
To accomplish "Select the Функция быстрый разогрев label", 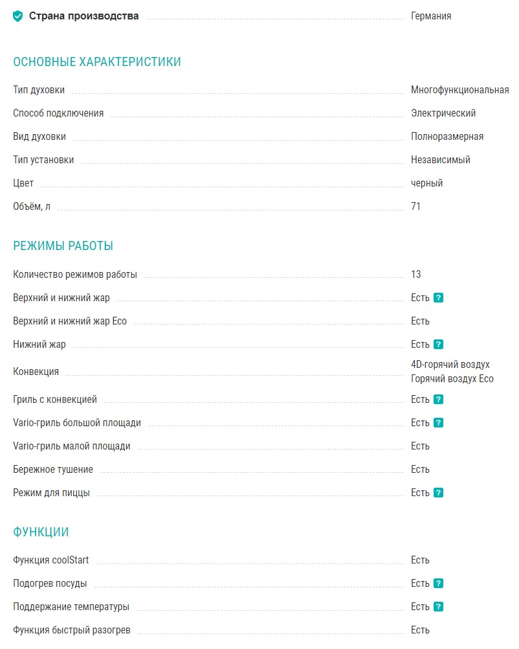I will (x=72, y=630).
